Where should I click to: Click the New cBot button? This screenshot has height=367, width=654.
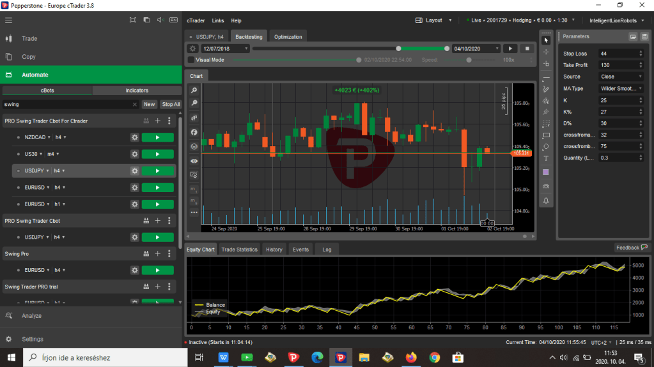click(x=149, y=104)
